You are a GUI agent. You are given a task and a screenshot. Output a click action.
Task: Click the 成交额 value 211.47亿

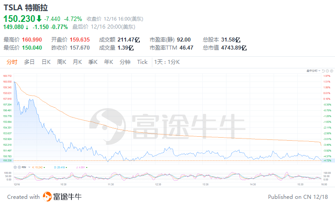point(129,40)
